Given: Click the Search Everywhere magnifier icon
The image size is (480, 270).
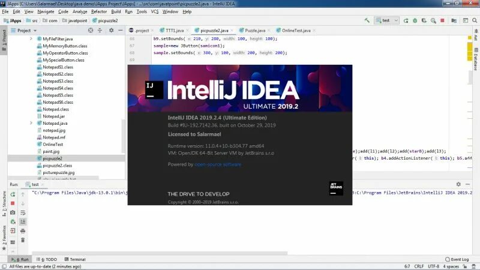Looking at the screenshot, I should [475, 20].
